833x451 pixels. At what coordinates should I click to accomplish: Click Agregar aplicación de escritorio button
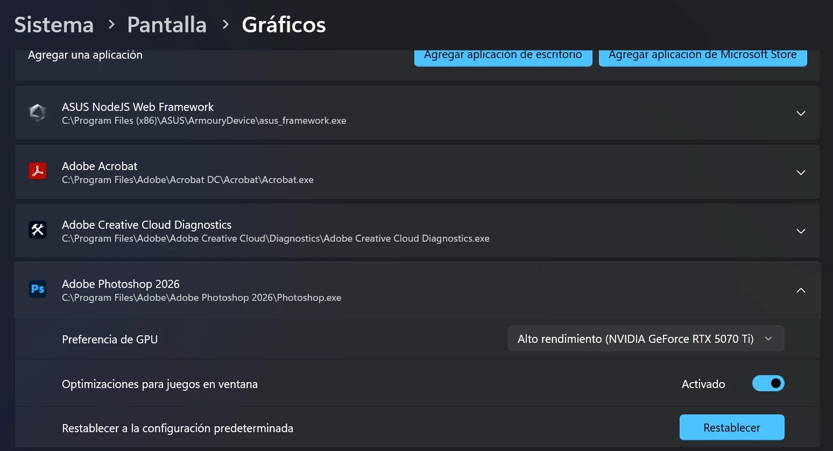[x=503, y=57]
